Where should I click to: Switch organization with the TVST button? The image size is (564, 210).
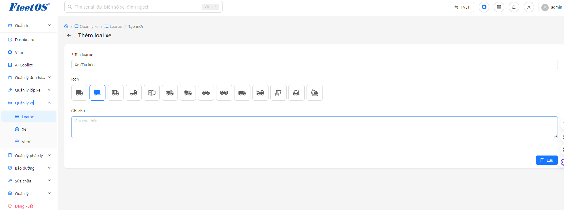point(462,7)
